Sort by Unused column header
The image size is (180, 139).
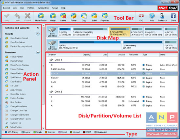[x=116, y=54]
